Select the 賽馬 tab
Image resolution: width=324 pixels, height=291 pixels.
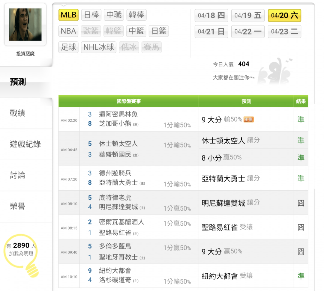point(151,47)
